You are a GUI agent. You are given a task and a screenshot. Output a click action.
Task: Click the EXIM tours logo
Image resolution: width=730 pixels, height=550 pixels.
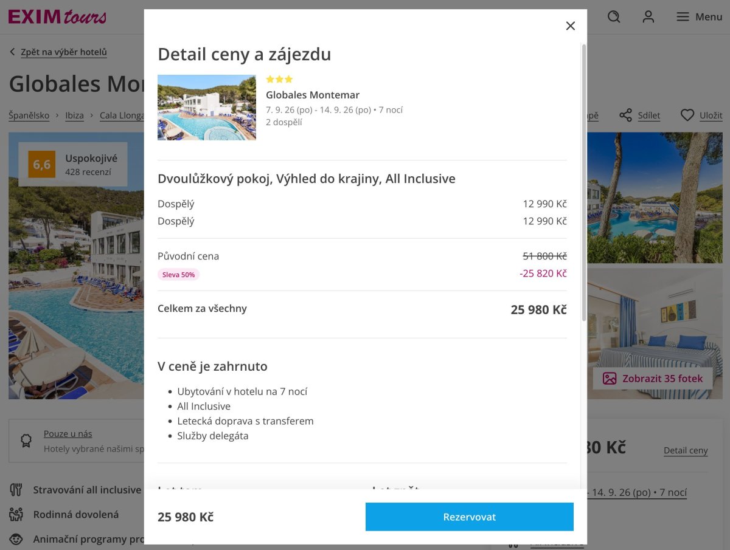tap(57, 16)
